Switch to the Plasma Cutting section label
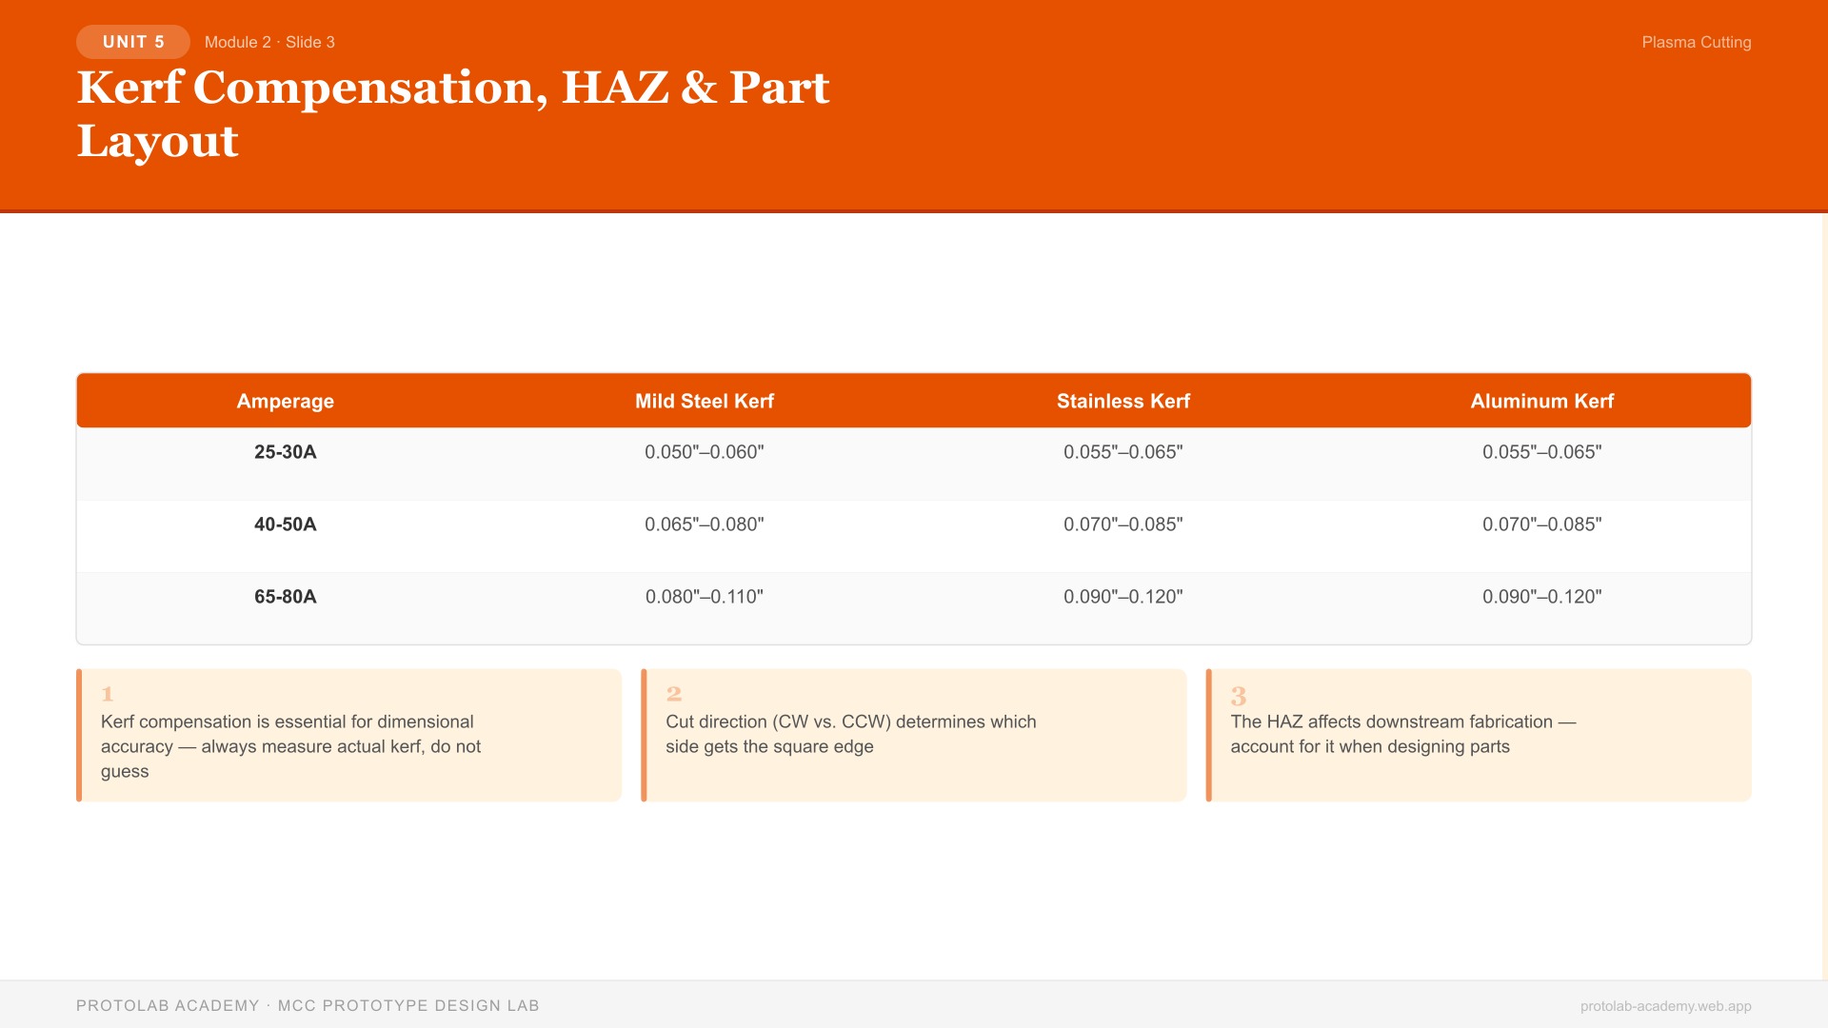The width and height of the screenshot is (1828, 1028). pos(1697,42)
